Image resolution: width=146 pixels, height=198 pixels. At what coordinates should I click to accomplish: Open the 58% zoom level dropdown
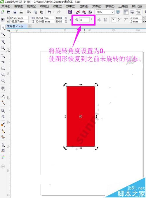112,12
